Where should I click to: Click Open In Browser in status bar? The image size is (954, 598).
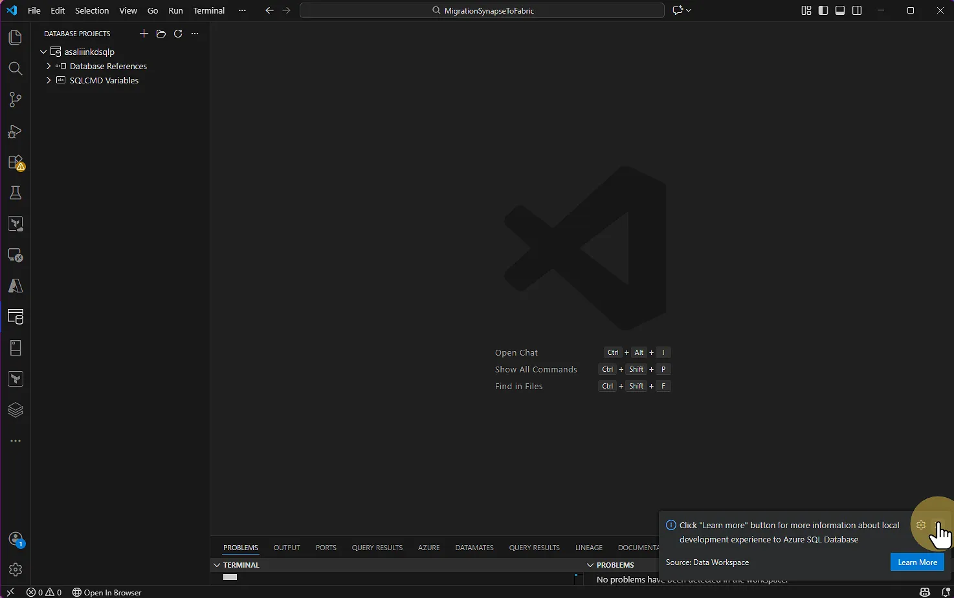107,592
